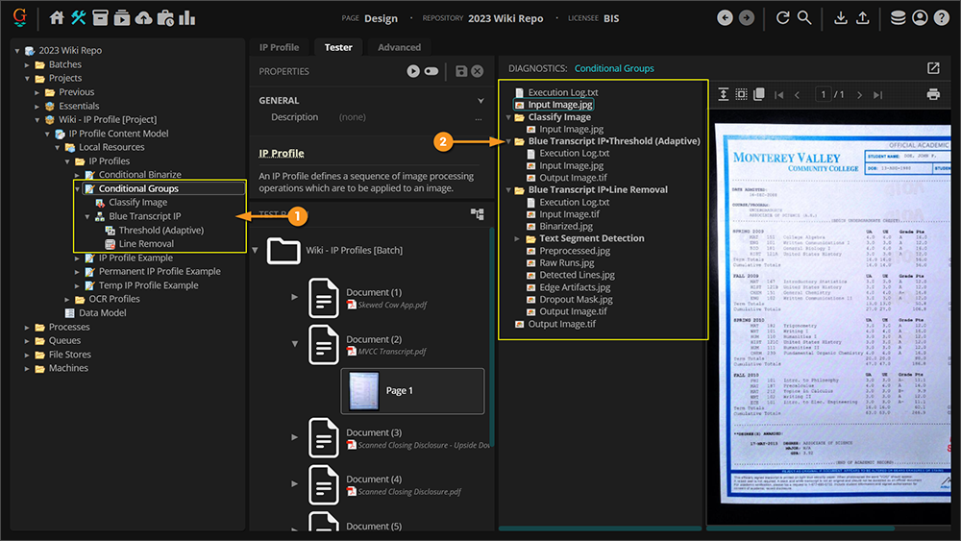
Task: Switch to the Advanced tab
Action: (x=399, y=47)
